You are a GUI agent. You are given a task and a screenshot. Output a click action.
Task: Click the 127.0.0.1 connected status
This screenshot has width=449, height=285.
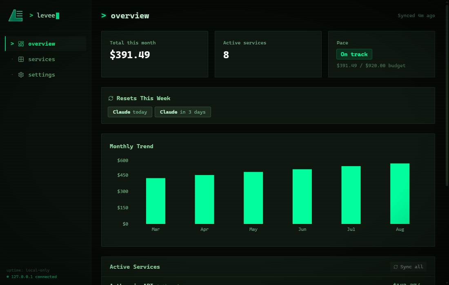coord(34,277)
